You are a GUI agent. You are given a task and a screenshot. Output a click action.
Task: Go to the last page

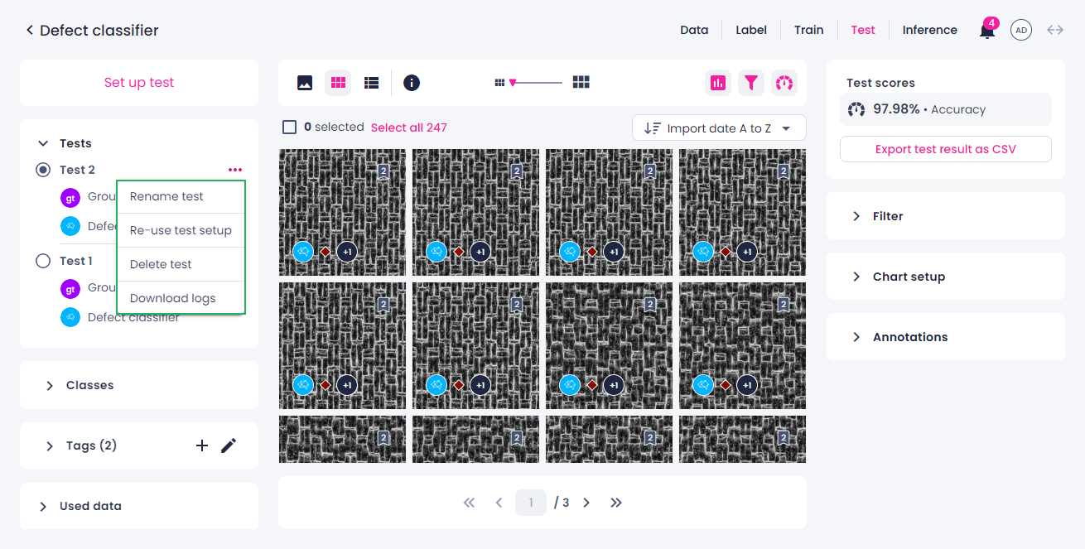tap(616, 503)
